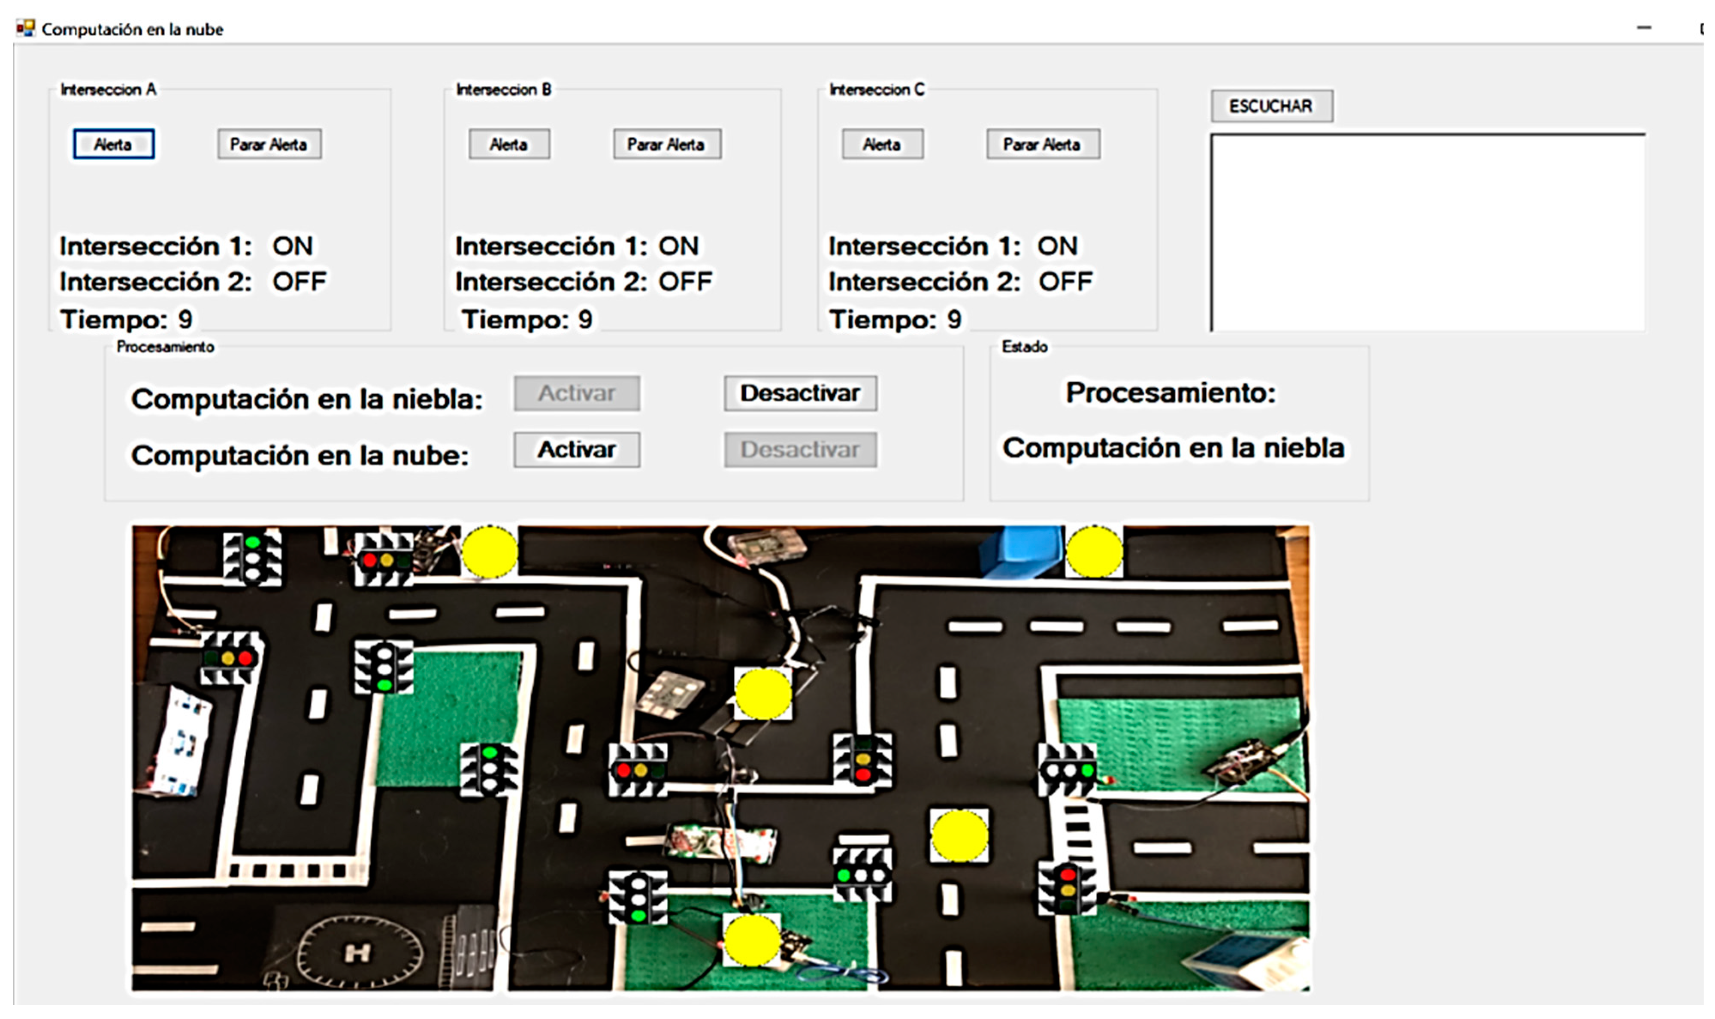The width and height of the screenshot is (1715, 1019).
Task: Click the helipad H symbol on map
Action: coord(357,952)
